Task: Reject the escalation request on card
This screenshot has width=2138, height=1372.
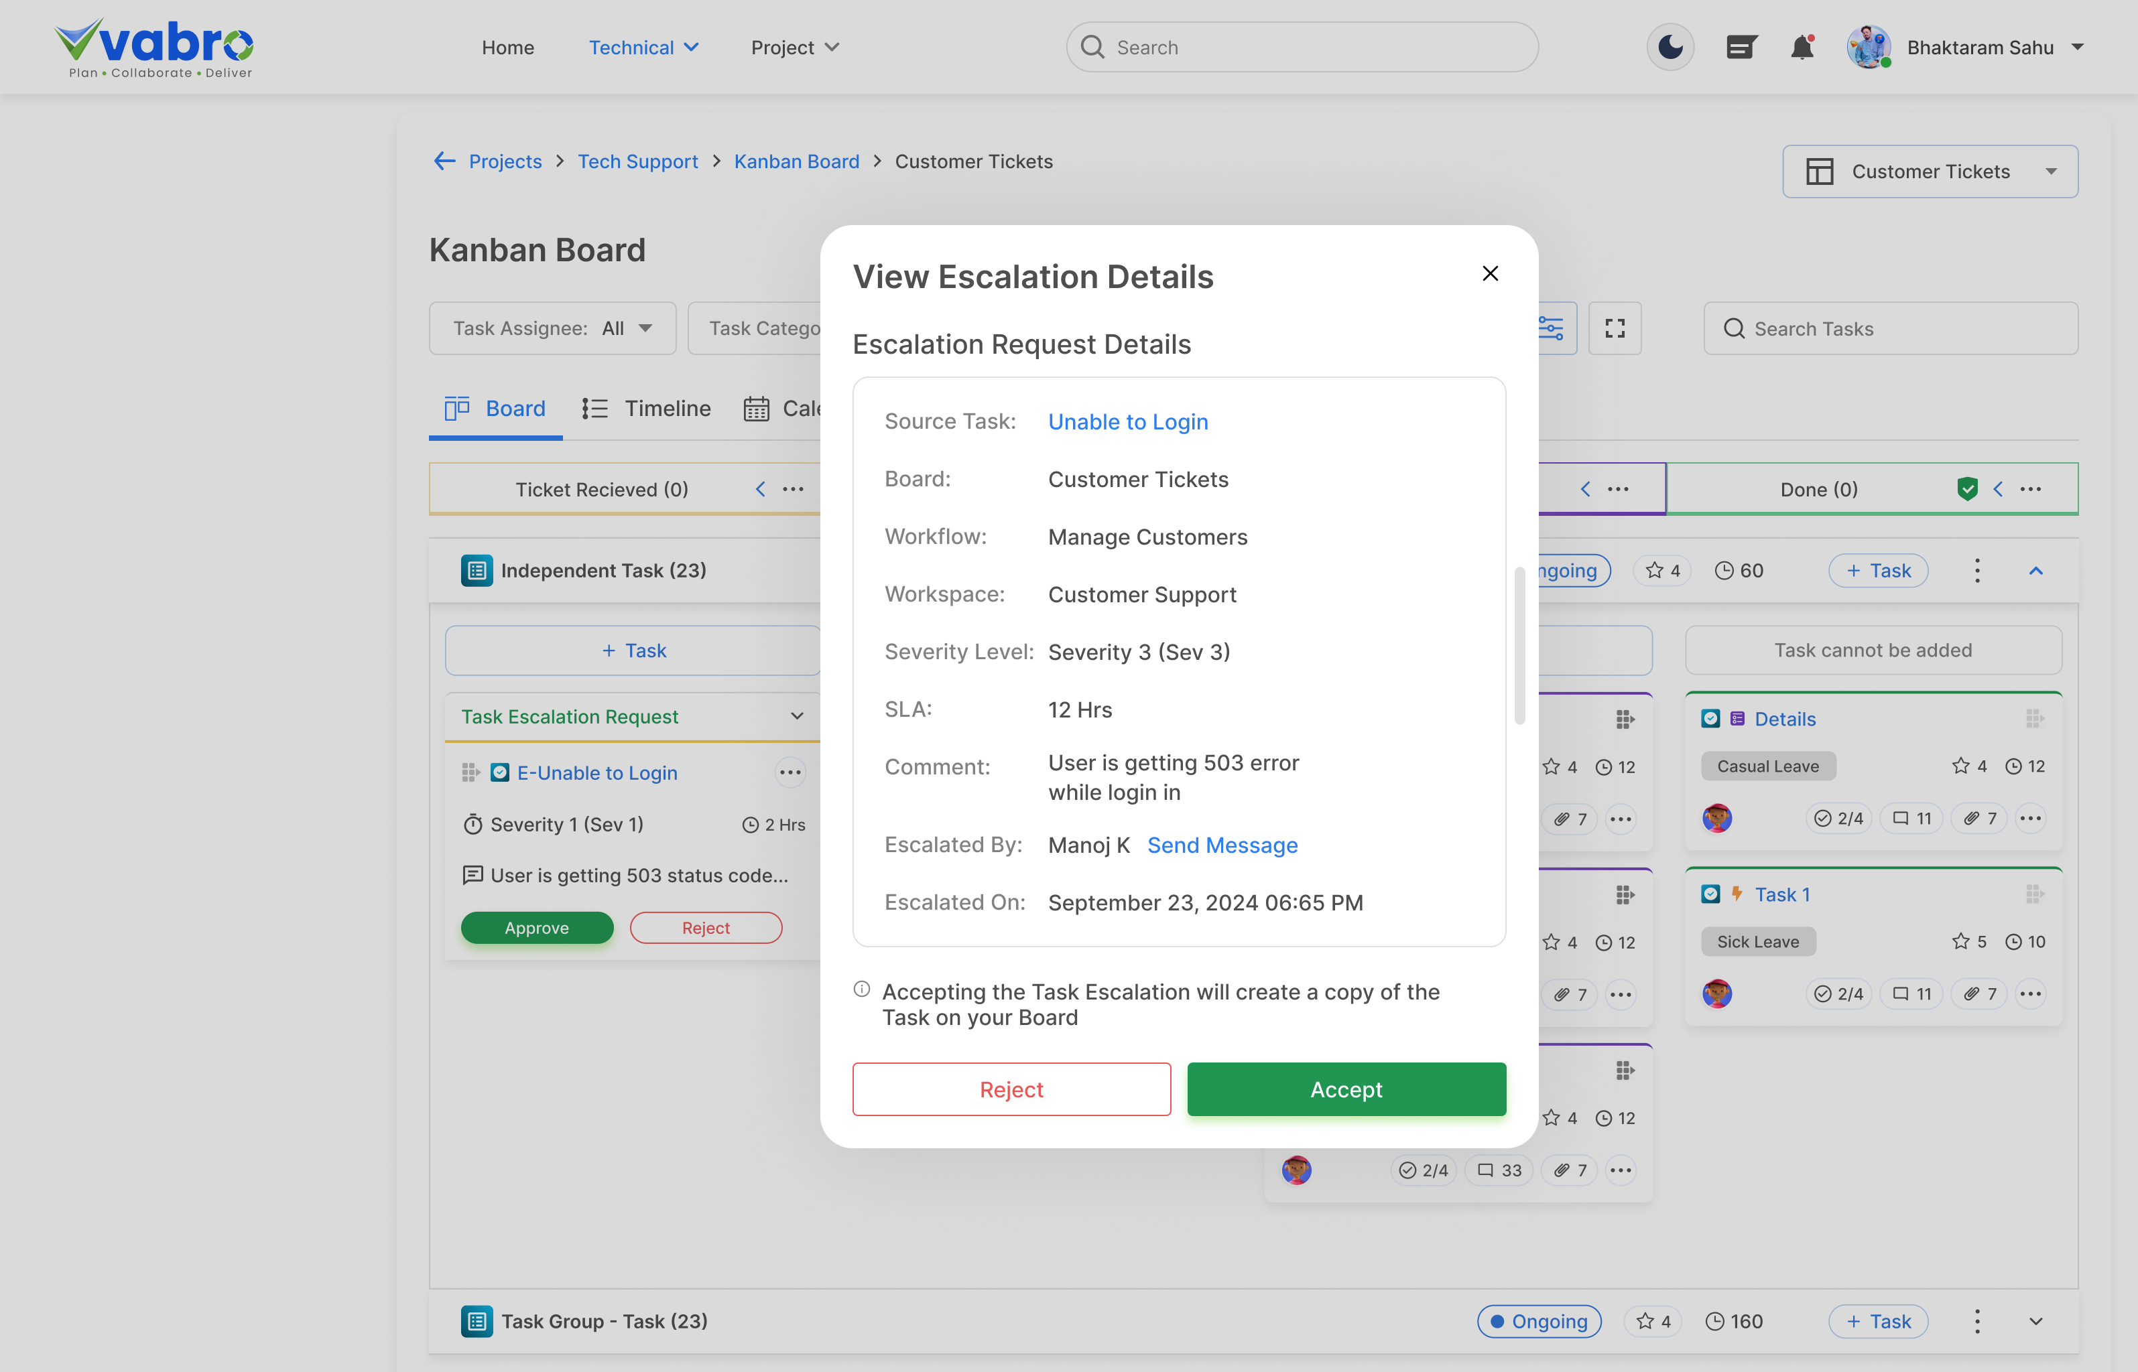Action: (x=706, y=927)
